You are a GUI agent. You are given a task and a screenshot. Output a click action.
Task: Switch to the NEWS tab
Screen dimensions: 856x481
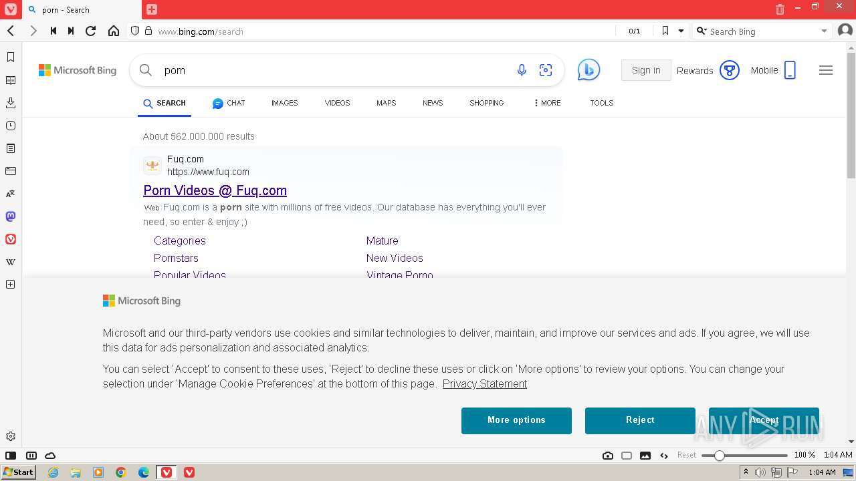[433, 103]
